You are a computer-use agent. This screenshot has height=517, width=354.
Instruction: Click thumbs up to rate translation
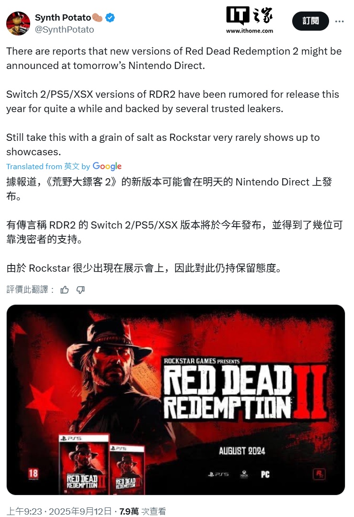click(x=65, y=290)
